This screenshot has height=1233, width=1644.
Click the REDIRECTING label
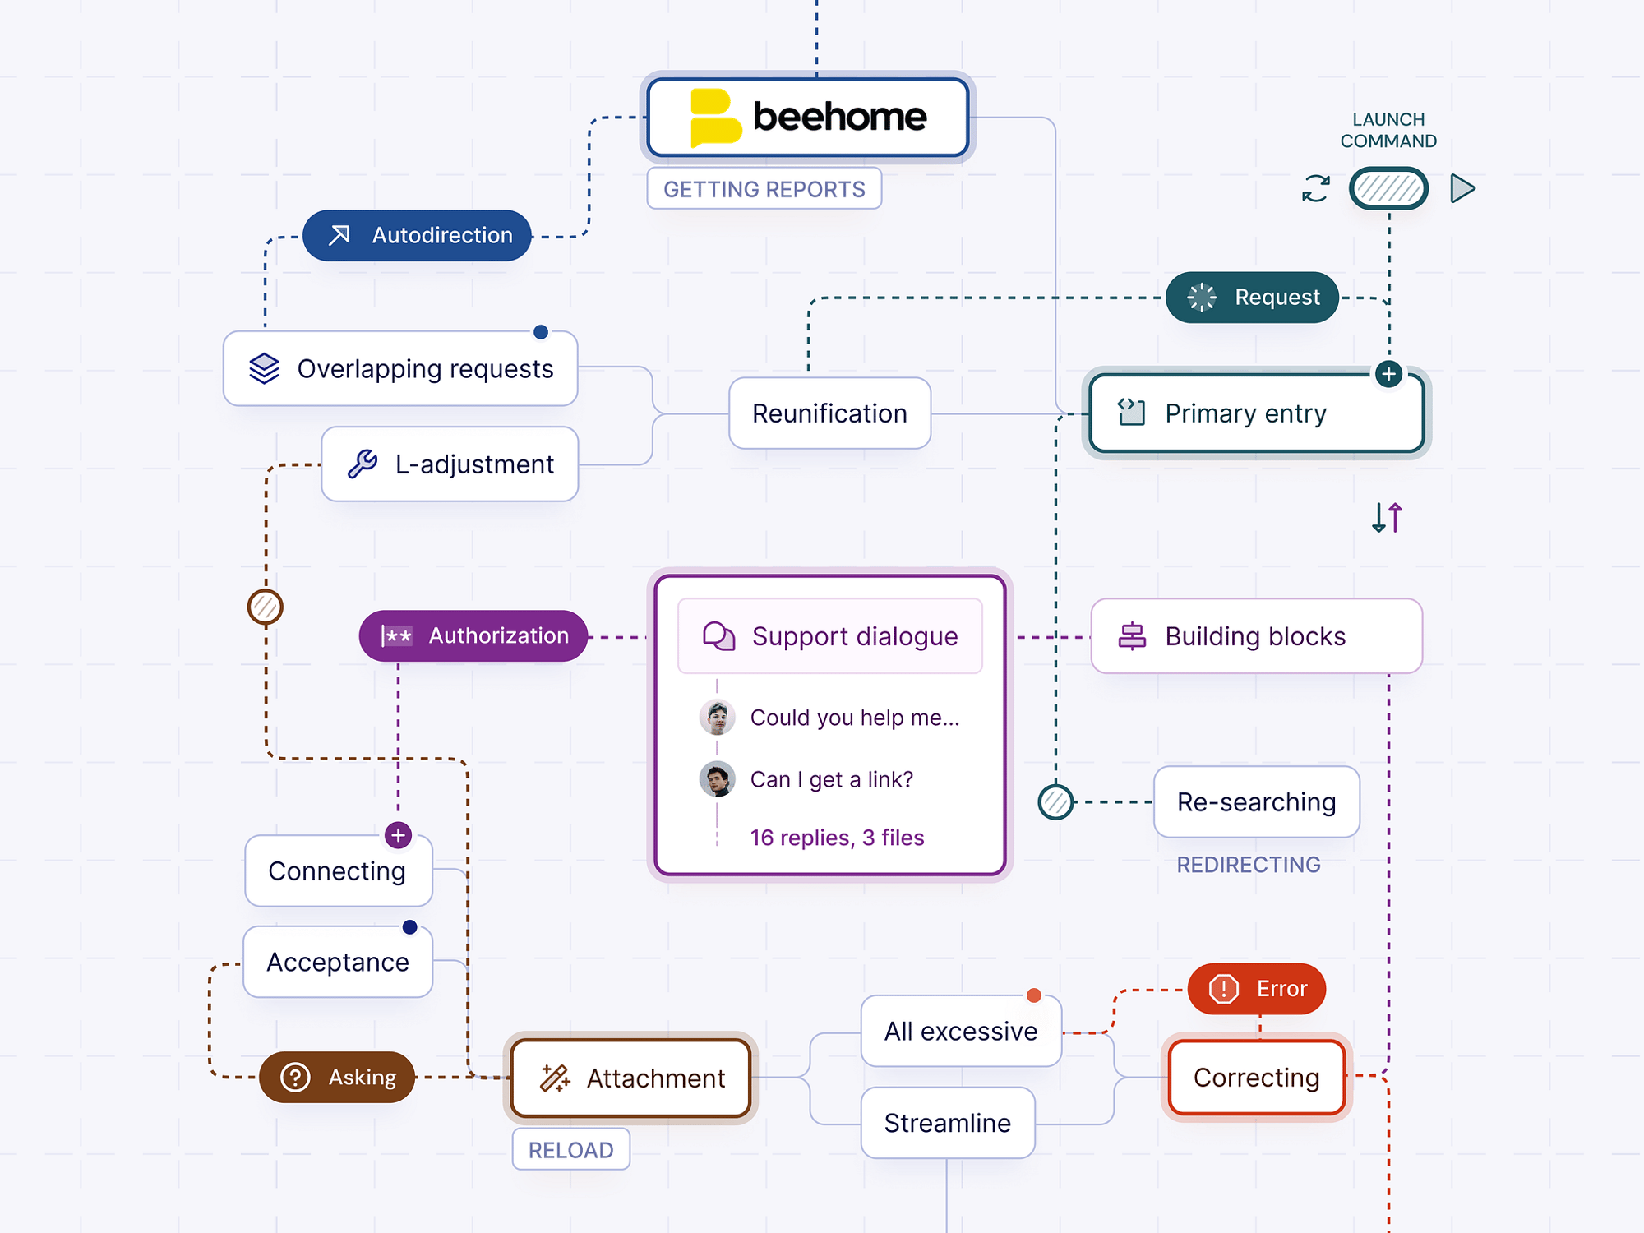[x=1249, y=865]
